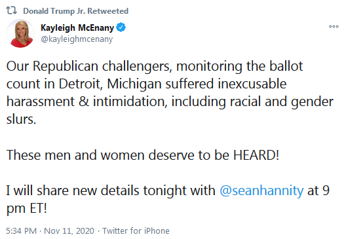Click the word "slurs." ending the first paragraph
Image resolution: width=346 pixels, height=239 pixels.
point(21,119)
